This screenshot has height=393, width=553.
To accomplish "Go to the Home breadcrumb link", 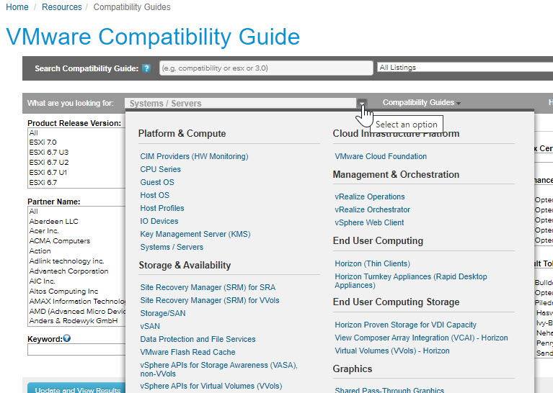I will pyautogui.click(x=17, y=7).
